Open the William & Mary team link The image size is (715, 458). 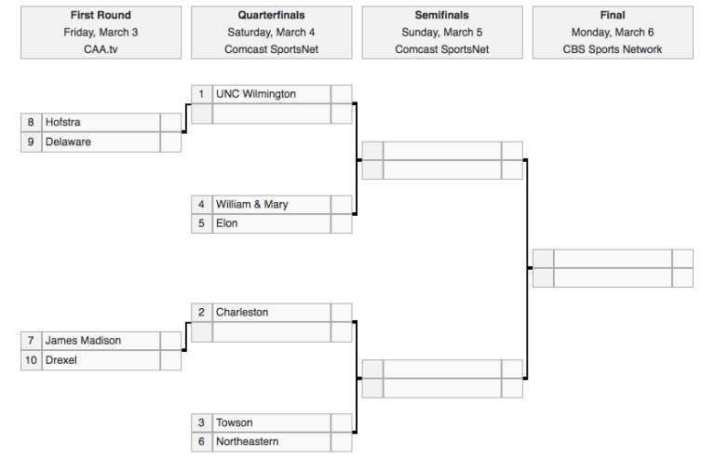coord(251,204)
